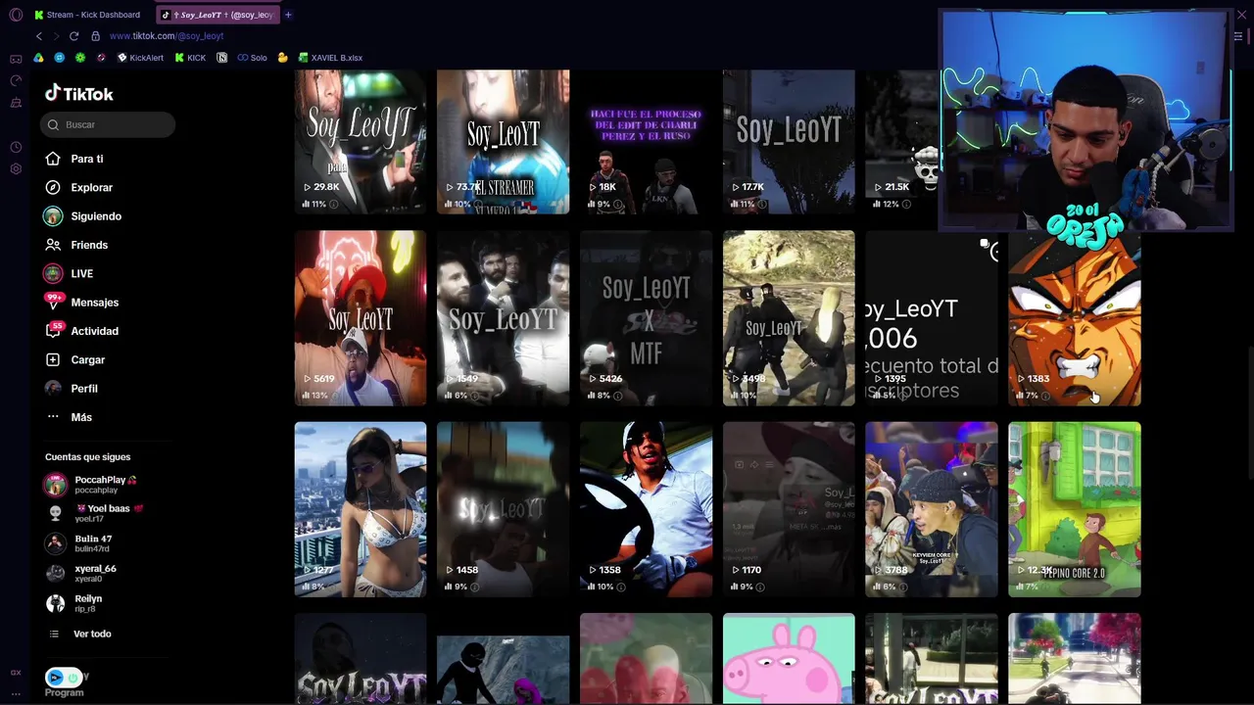Open PoccahPlay followed account

click(91, 485)
